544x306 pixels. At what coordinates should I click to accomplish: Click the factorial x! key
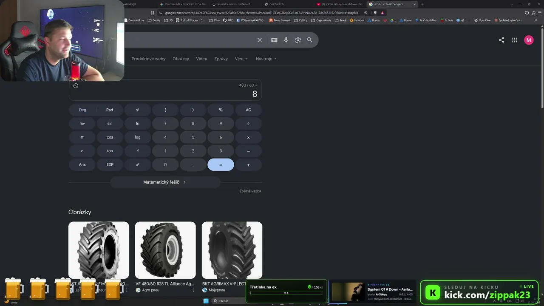click(x=138, y=110)
